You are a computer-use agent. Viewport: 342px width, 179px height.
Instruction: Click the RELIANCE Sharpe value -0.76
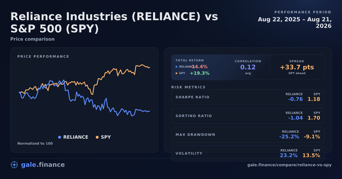coord(295,99)
